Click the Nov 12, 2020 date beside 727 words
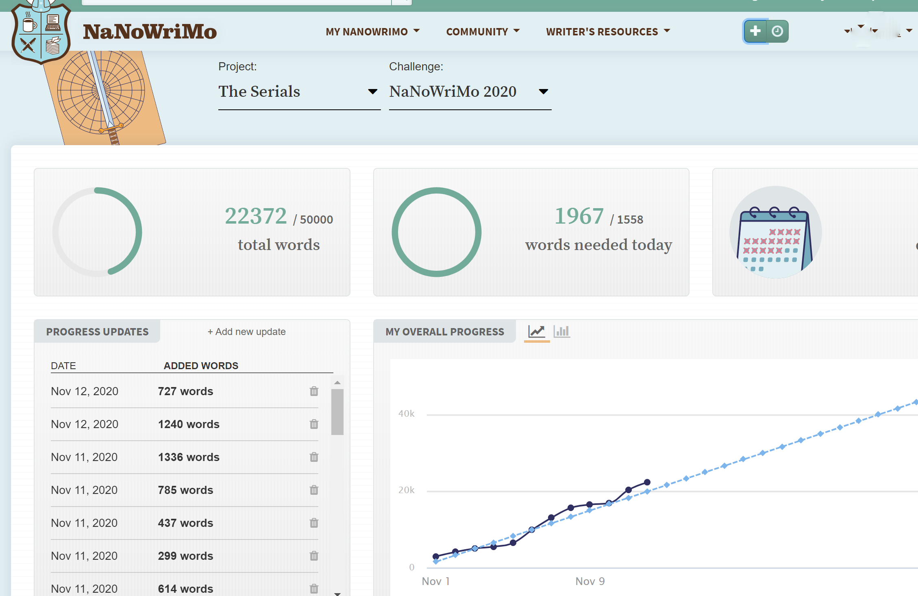 (85, 391)
